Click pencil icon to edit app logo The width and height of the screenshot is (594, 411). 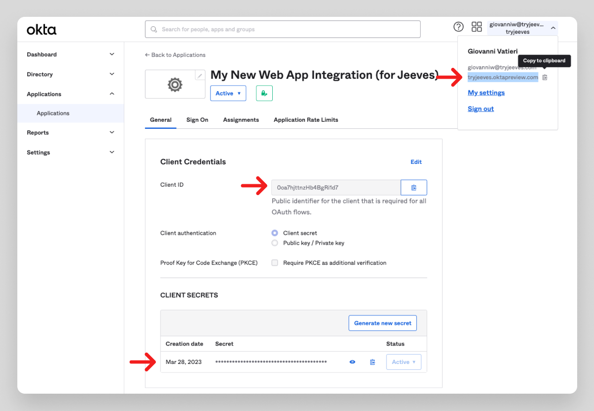199,76
